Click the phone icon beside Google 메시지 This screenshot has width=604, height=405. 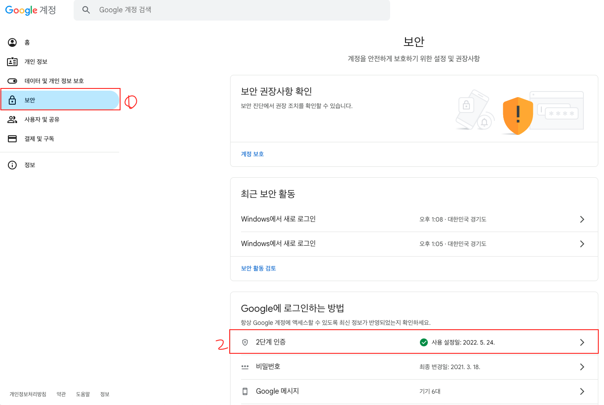(245, 391)
